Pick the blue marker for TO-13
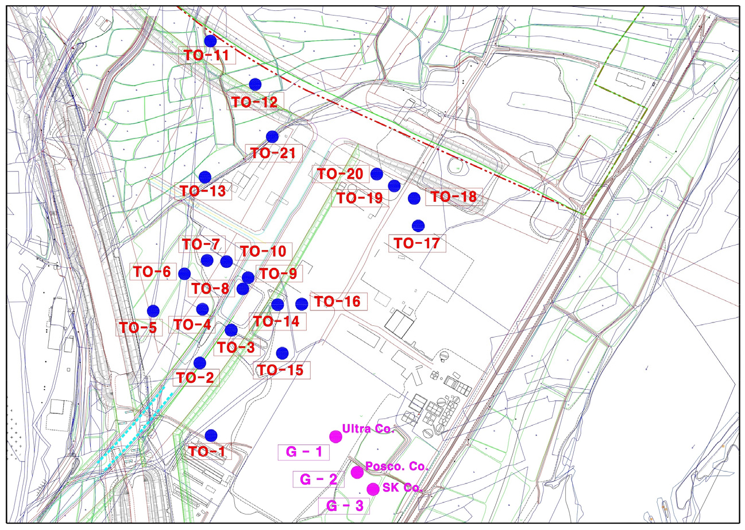The image size is (745, 530). tap(204, 177)
